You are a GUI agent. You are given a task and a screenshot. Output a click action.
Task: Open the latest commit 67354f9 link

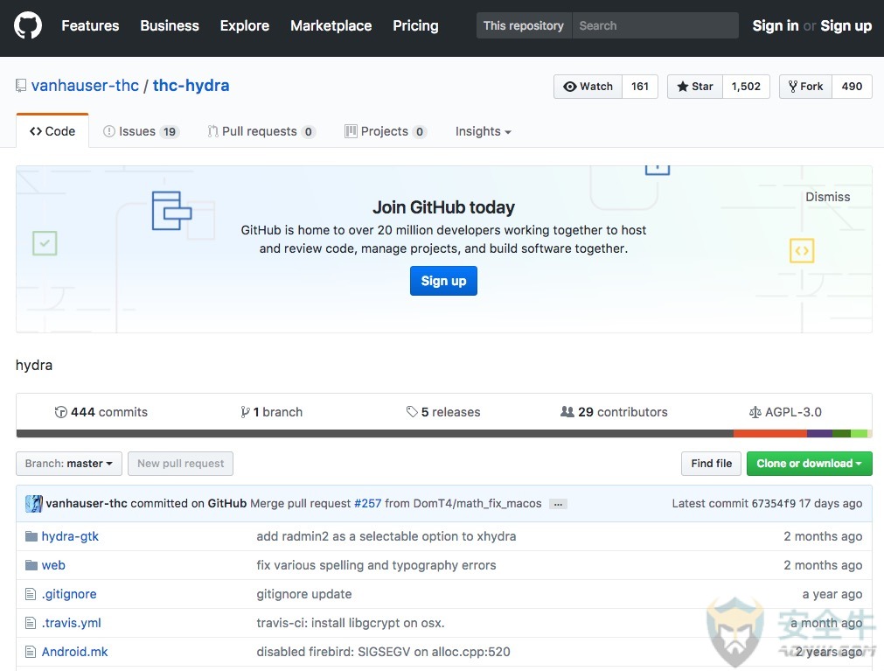coord(774,504)
